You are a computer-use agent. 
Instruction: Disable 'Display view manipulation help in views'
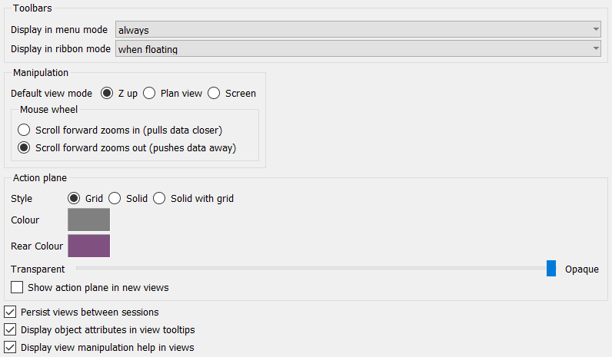point(10,347)
